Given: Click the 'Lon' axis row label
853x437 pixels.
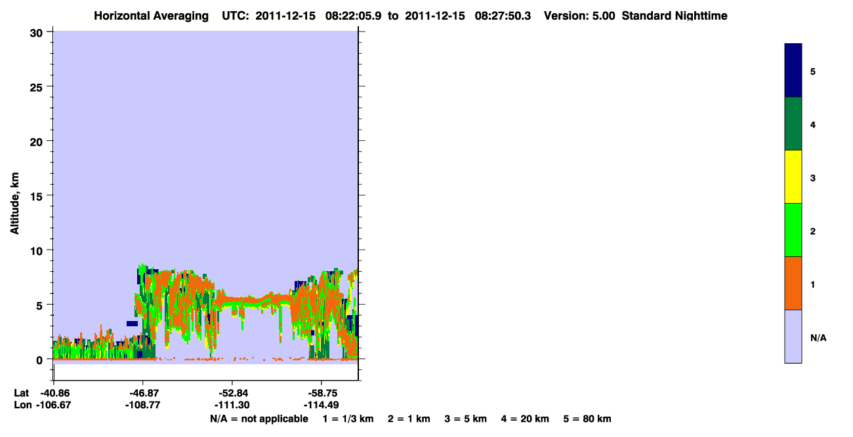Looking at the screenshot, I should coord(22,405).
